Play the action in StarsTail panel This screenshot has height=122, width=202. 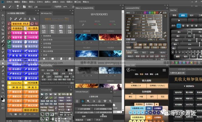coord(179,20)
